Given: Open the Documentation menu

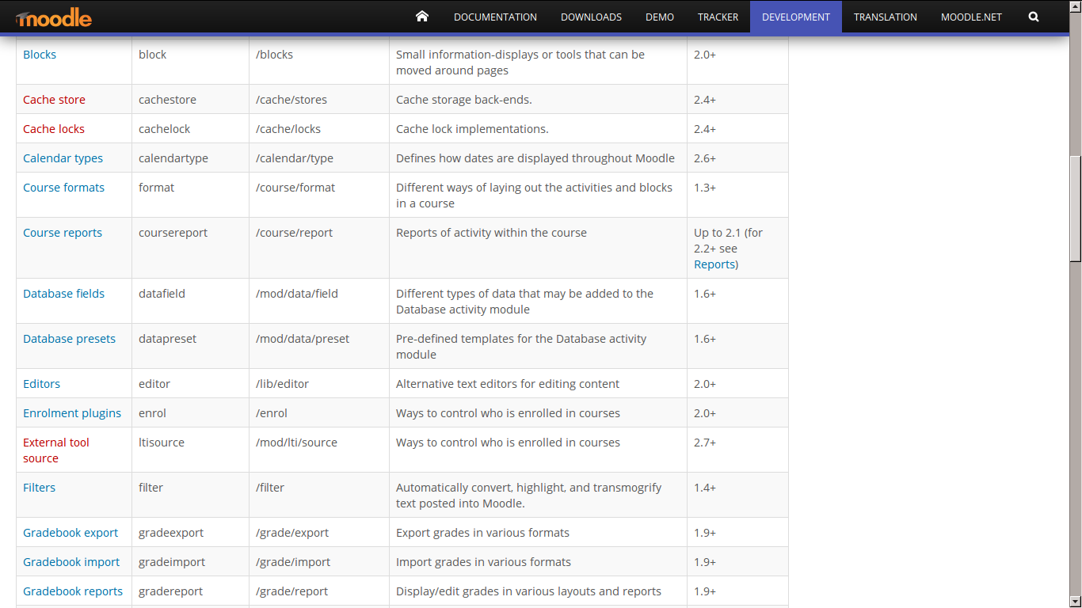Looking at the screenshot, I should pos(495,17).
